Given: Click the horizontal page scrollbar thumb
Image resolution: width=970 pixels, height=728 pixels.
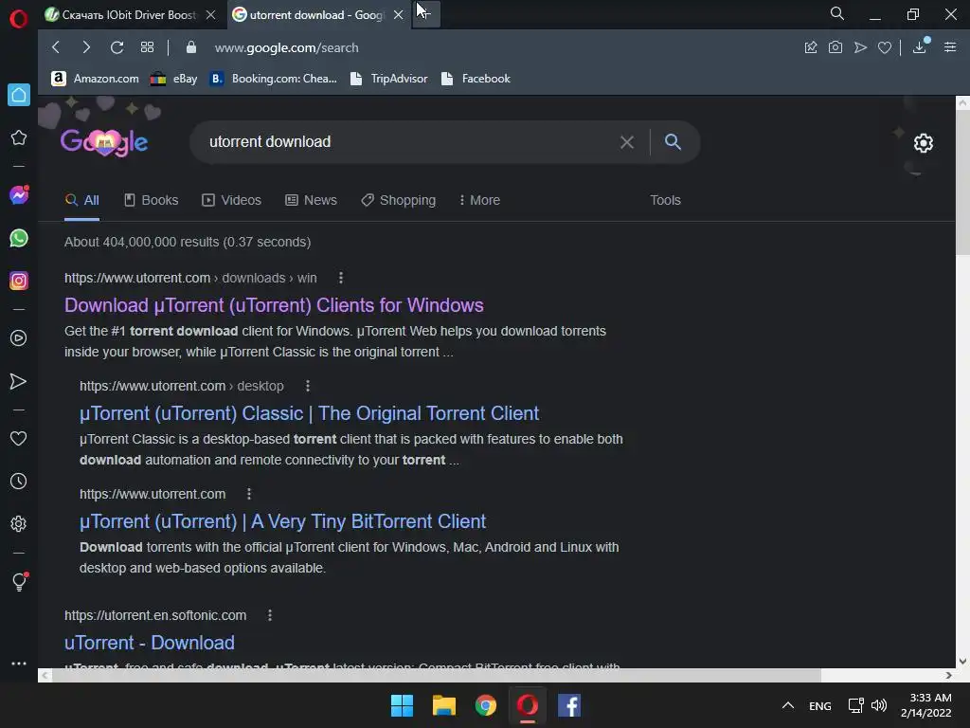Looking at the screenshot, I should coord(436,675).
